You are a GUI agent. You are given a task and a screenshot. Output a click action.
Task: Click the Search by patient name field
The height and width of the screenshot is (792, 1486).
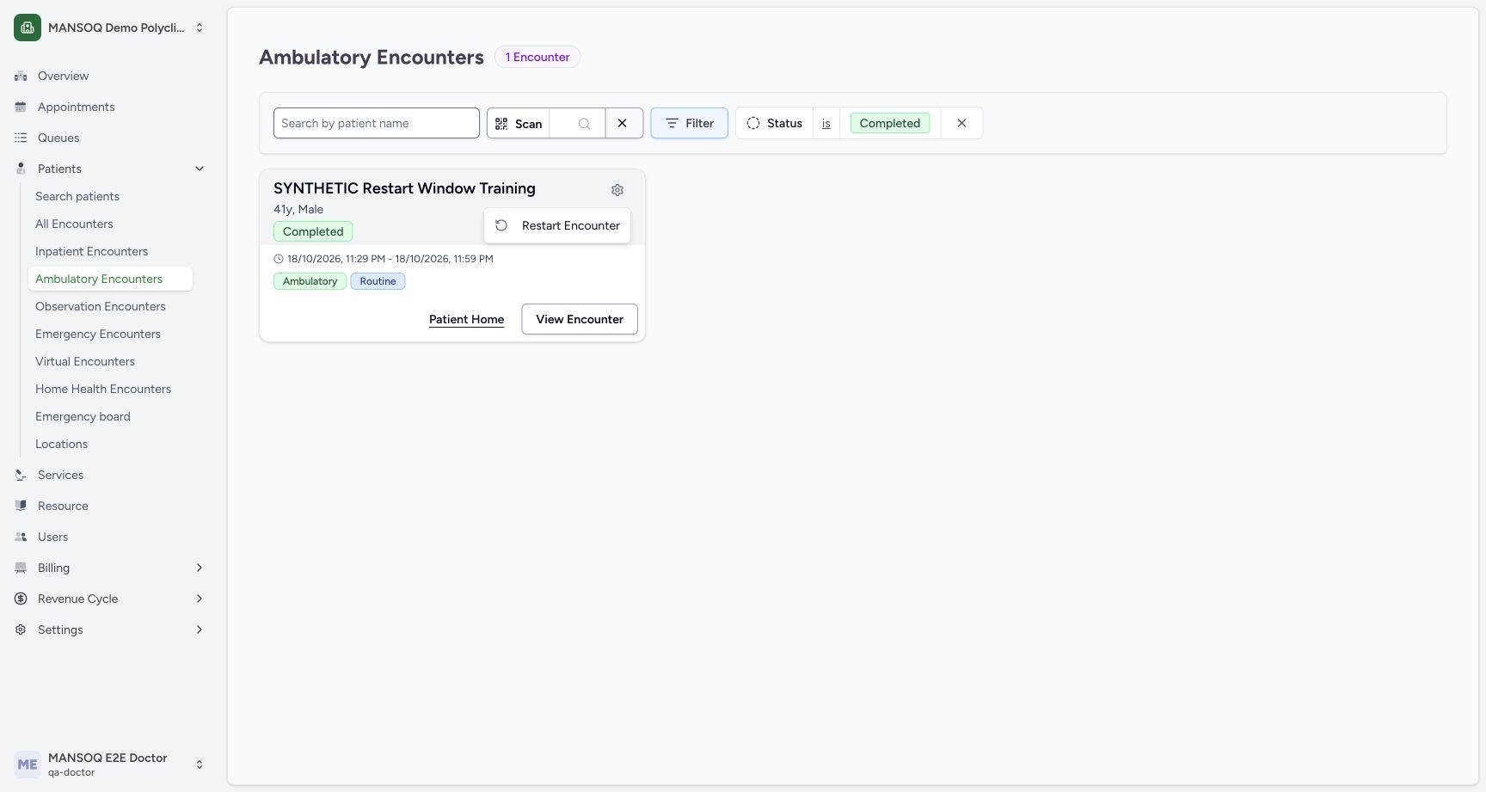[377, 123]
